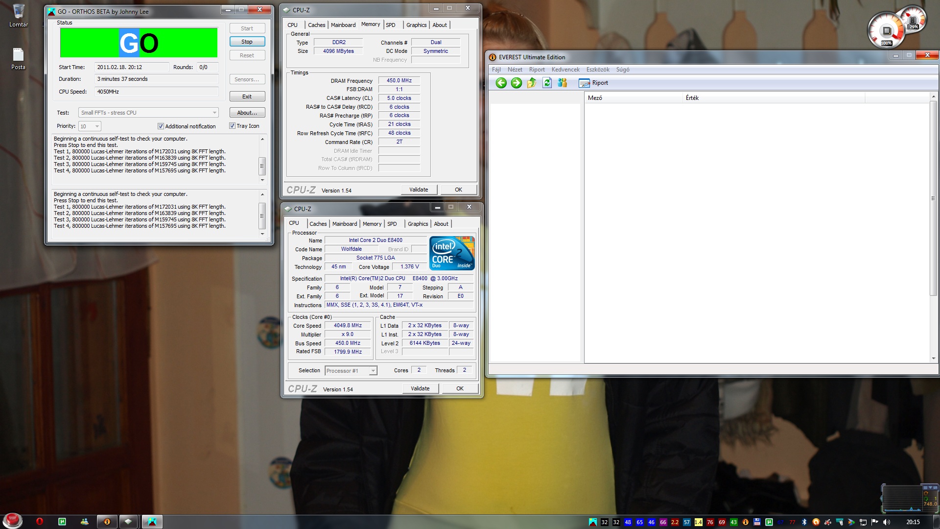Screen dimensions: 940x529
Task: Switch to CPU-Z via taskbar button
Action: [x=128, y=522]
